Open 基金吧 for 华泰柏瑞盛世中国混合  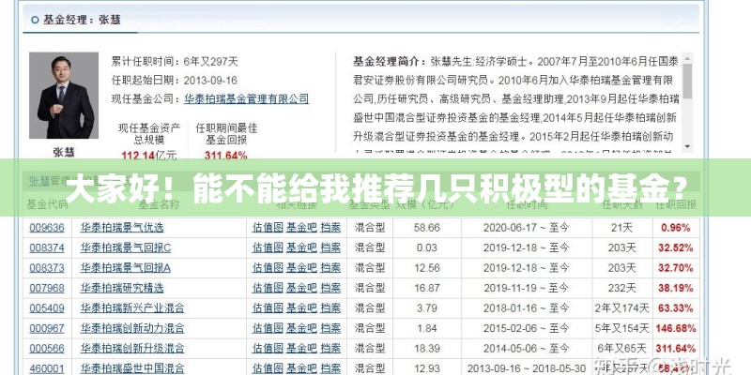(x=301, y=368)
